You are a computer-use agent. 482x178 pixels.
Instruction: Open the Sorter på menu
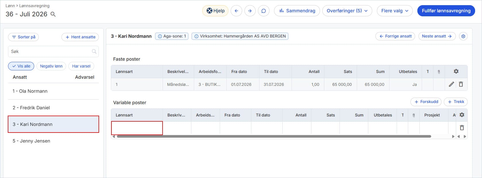point(24,37)
